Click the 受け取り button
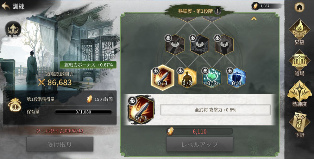Image resolution: width=314 pixels, height=159 pixels. point(60,144)
